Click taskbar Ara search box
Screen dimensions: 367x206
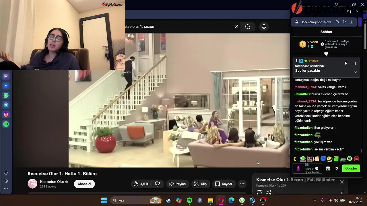click(136, 200)
